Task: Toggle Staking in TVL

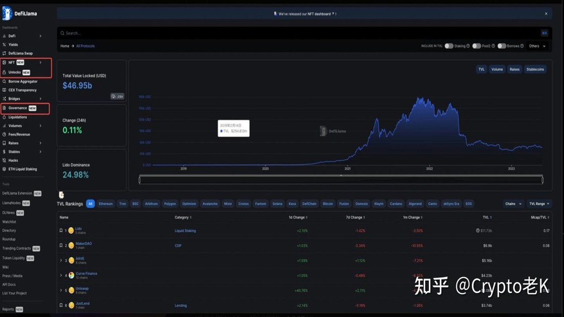Action: click(449, 46)
